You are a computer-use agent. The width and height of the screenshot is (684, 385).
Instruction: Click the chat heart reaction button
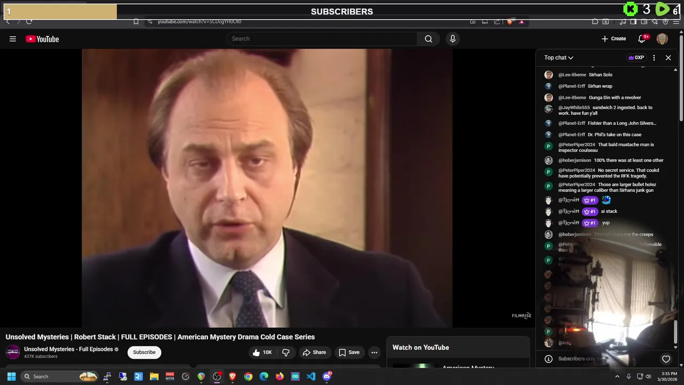(666, 359)
